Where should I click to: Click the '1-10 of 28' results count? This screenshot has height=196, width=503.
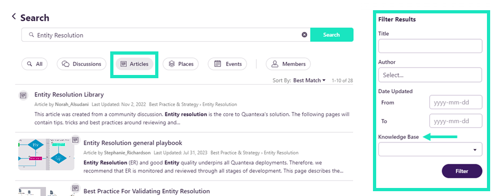[342, 80]
